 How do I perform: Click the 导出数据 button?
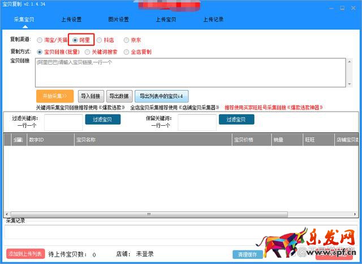119,96
